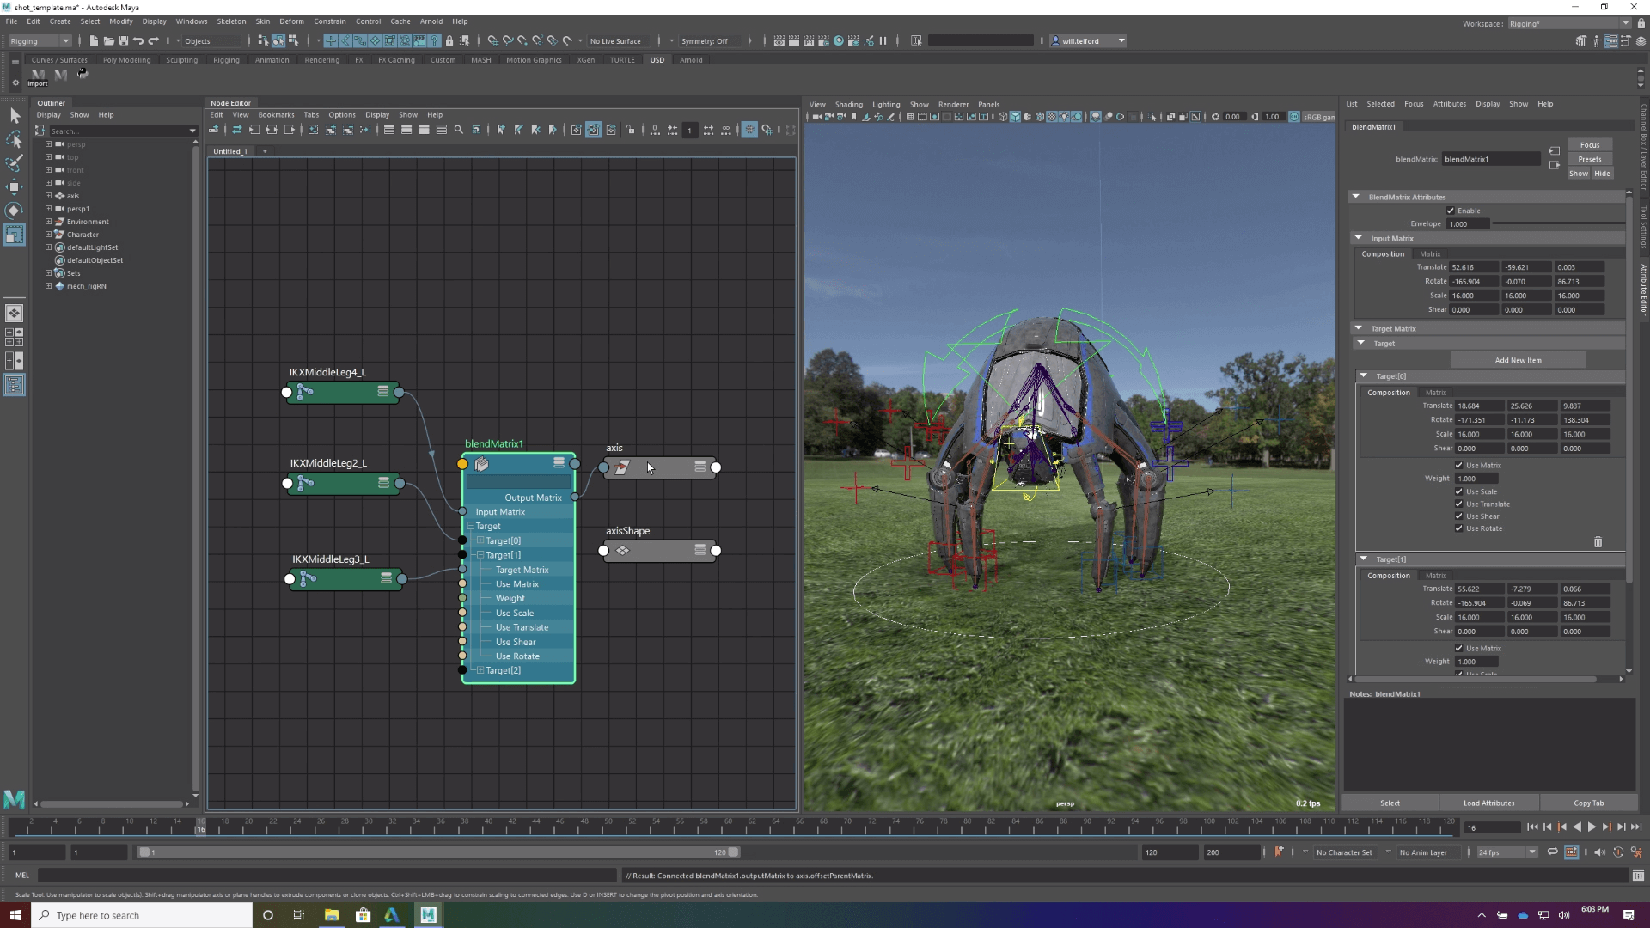1650x928 pixels.
Task: Click the playback range slider bar
Action: [438, 852]
